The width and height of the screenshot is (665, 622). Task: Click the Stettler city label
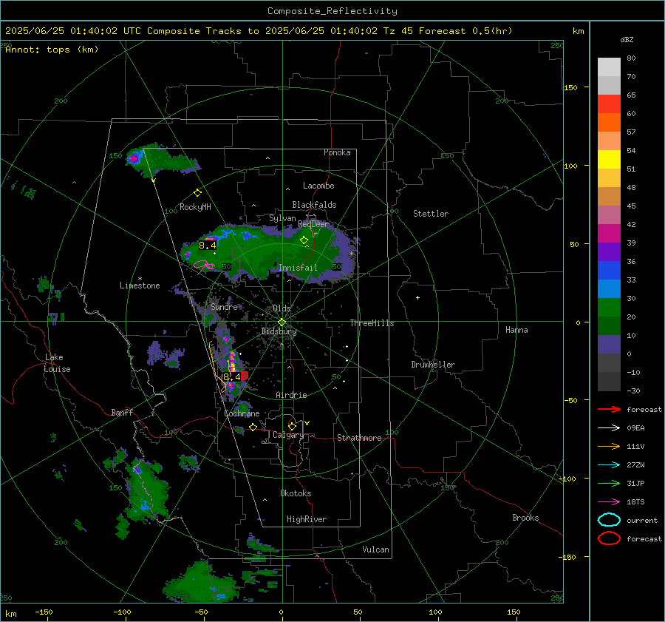click(431, 214)
